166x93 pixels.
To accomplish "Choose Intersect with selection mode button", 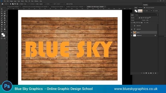I will tap(17, 4).
